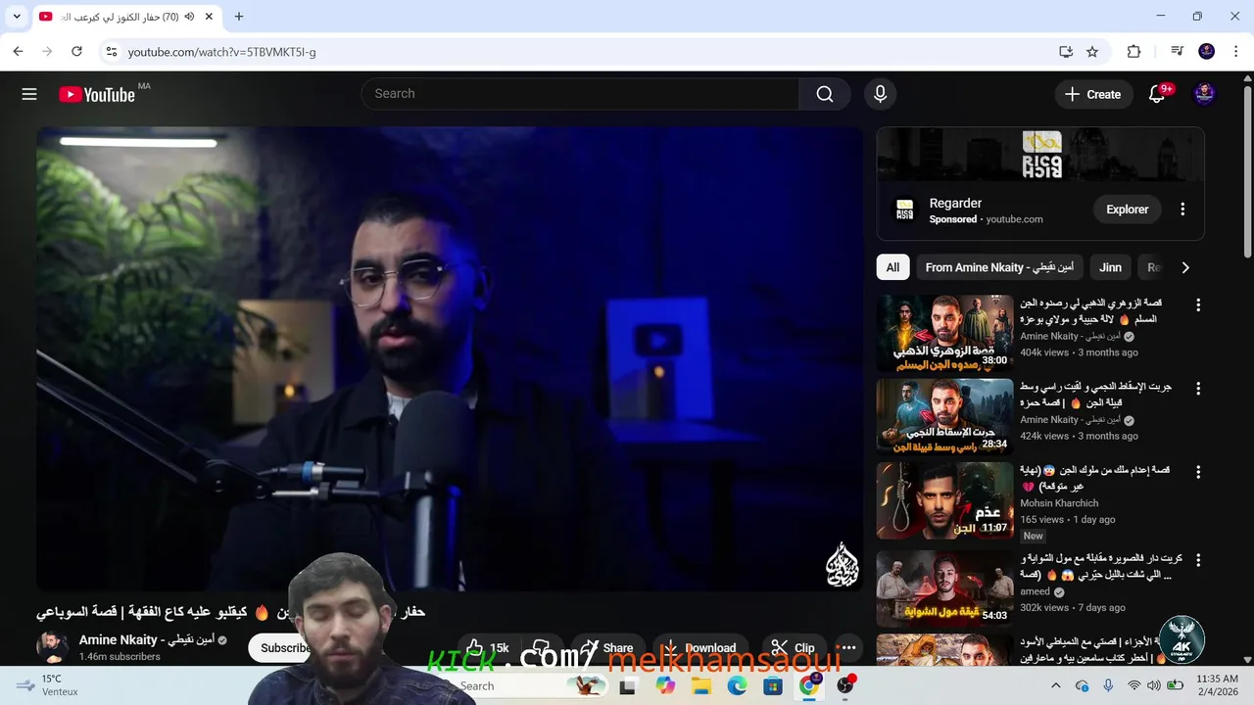Show more filter chips with right arrow

coord(1185,267)
